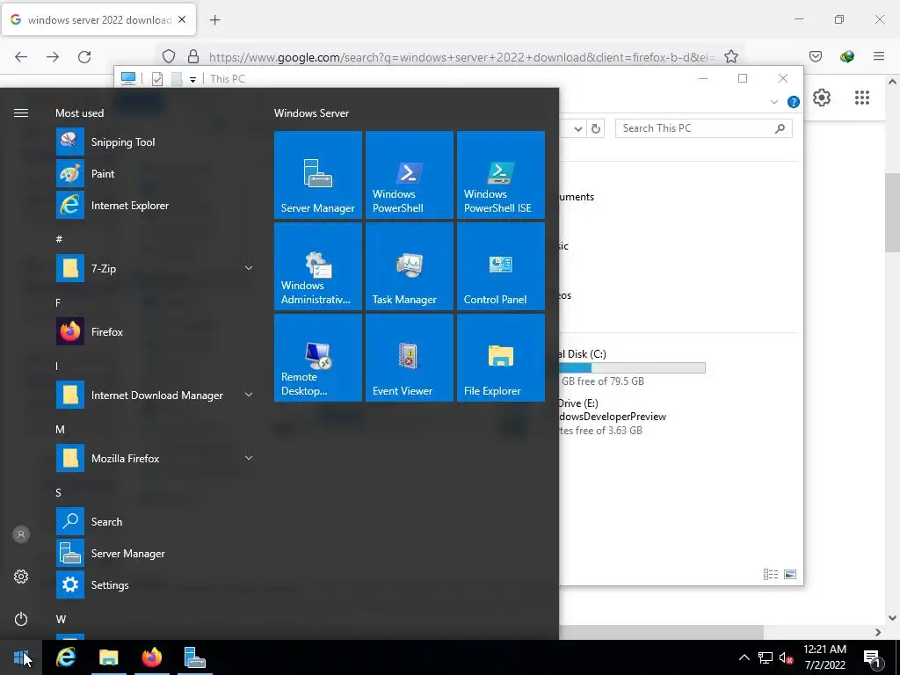Click the muted volume tray icon
This screenshot has width=900, height=675.
[x=786, y=657]
